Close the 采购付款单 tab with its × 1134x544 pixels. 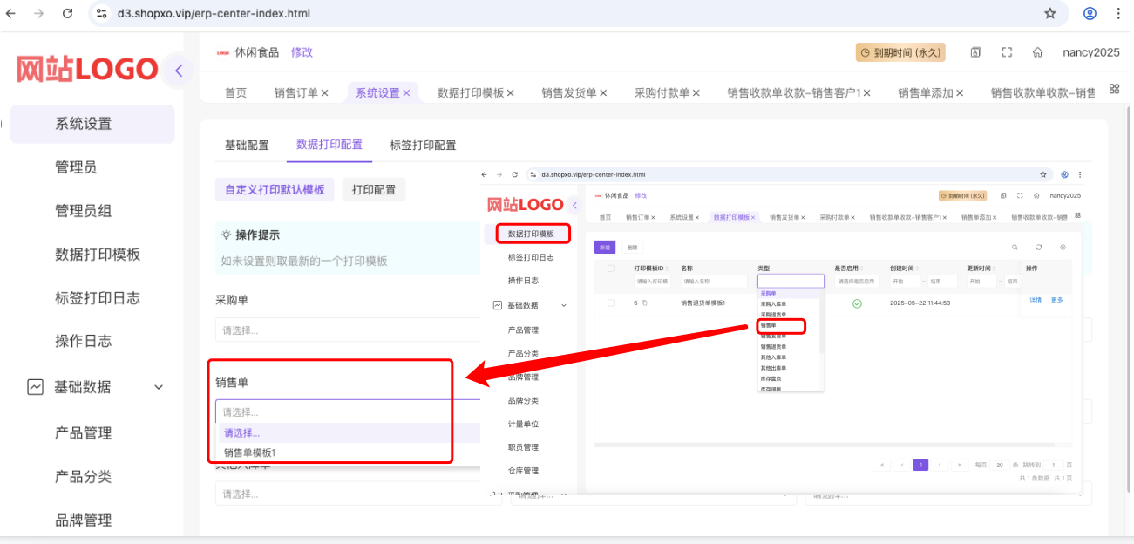coord(696,92)
